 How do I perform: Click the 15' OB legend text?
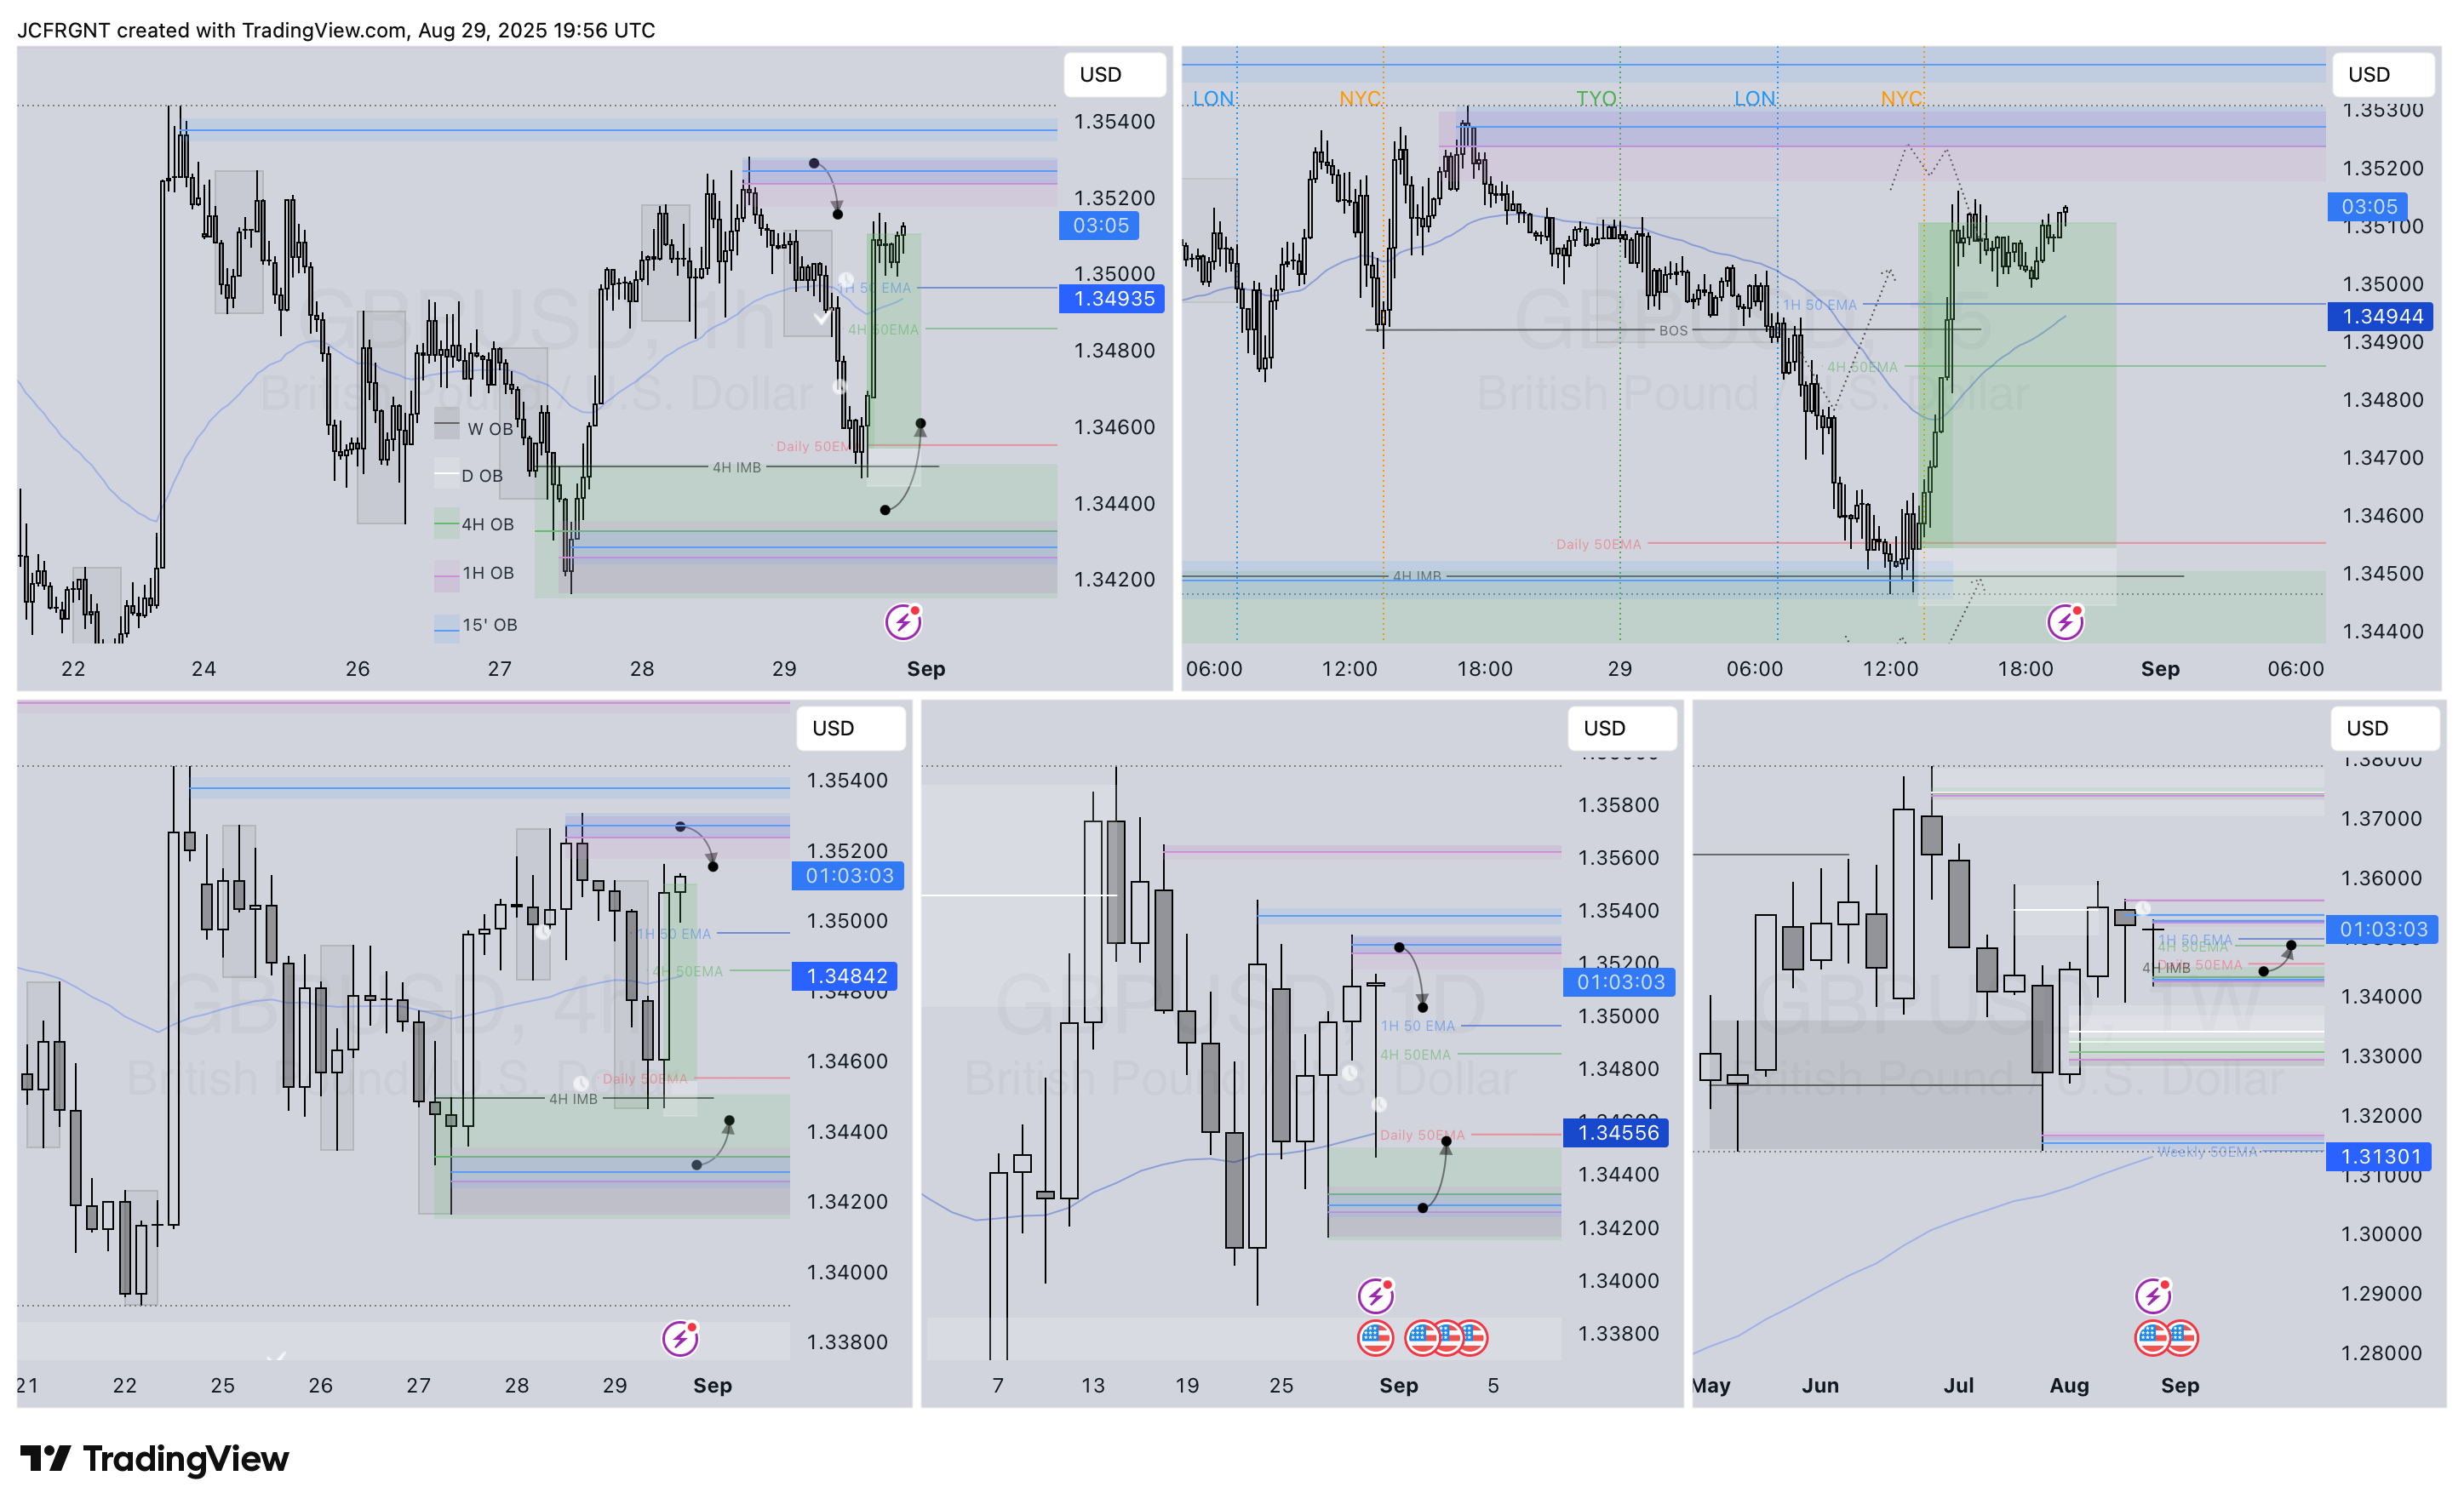click(x=490, y=625)
